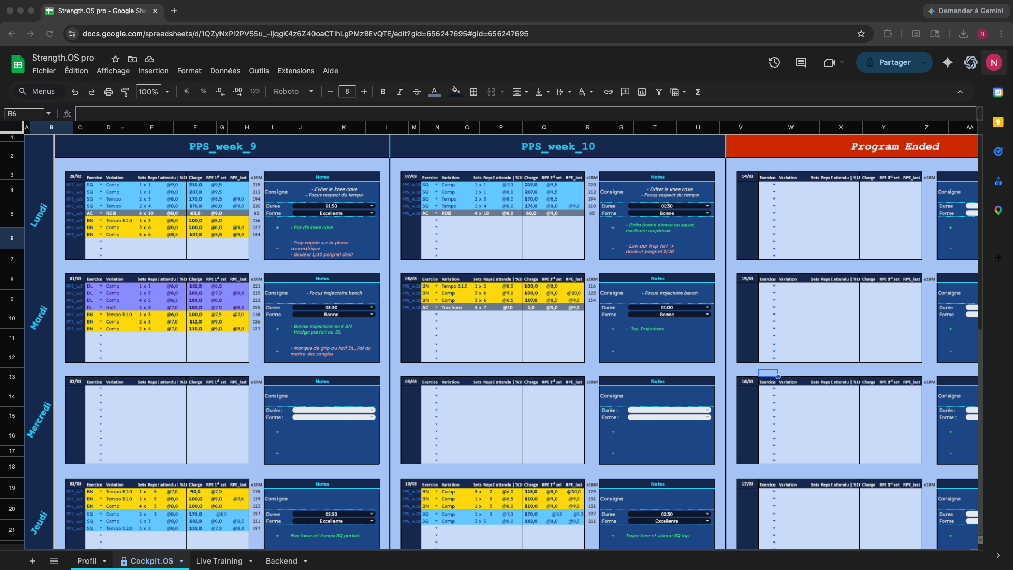Image resolution: width=1013 pixels, height=570 pixels.
Task: Open the insert chart icon
Action: pos(642,91)
